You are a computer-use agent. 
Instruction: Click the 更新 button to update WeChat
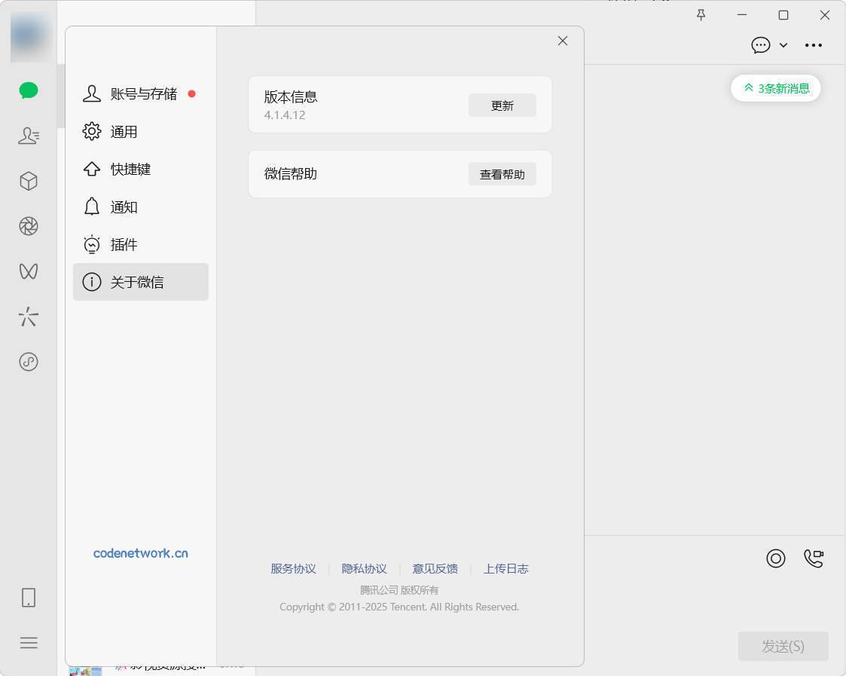click(502, 106)
